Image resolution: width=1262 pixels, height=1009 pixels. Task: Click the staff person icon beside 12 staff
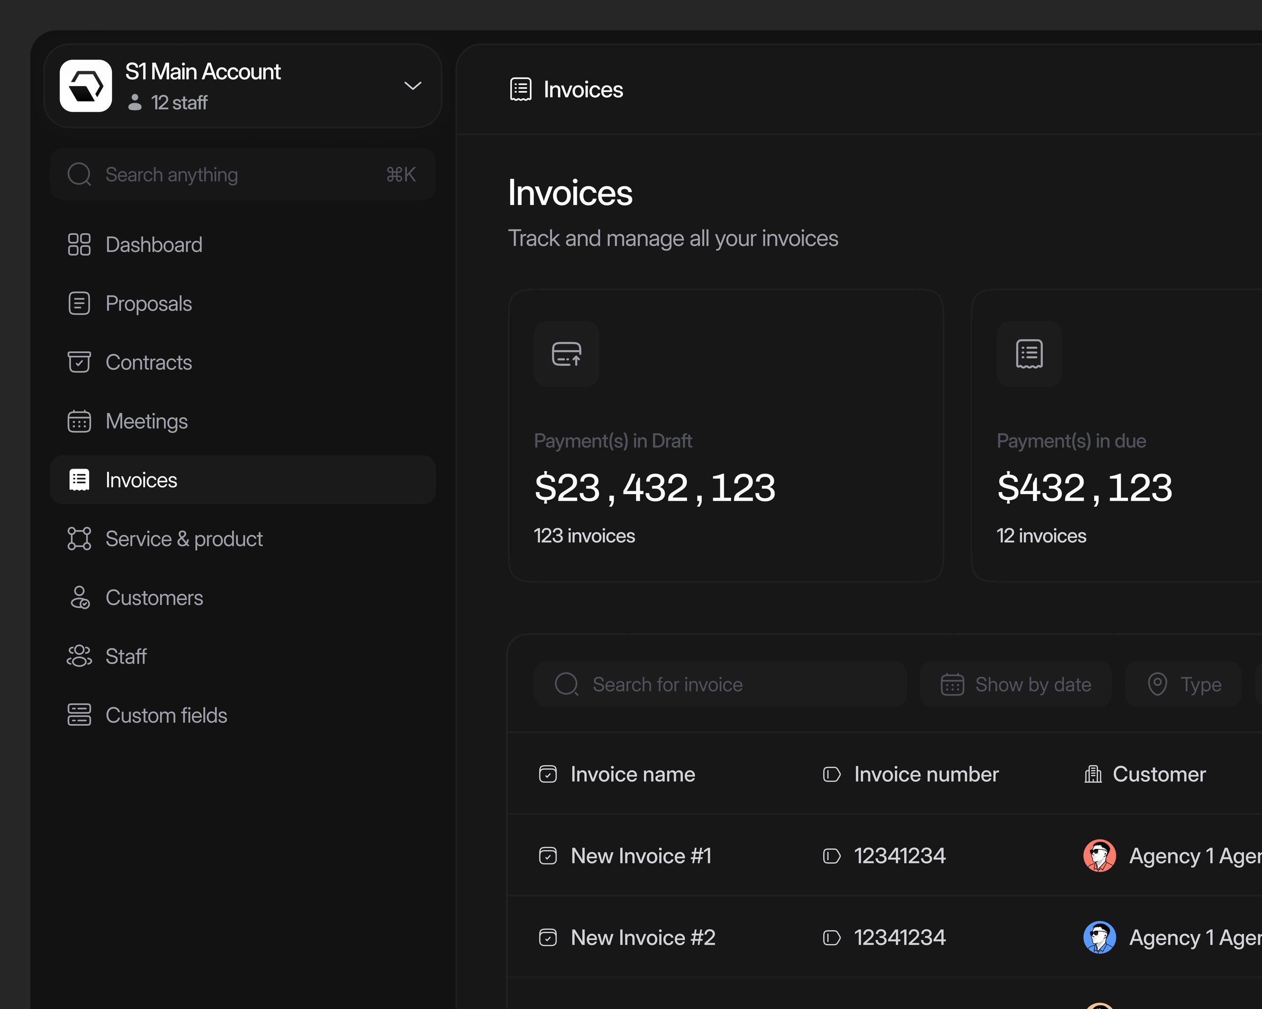click(135, 102)
